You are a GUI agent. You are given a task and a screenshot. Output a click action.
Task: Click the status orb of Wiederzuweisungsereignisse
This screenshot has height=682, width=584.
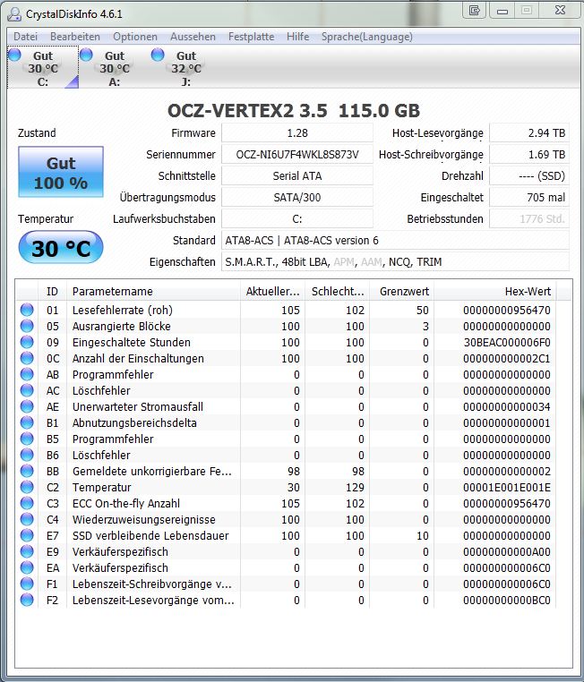point(27,519)
